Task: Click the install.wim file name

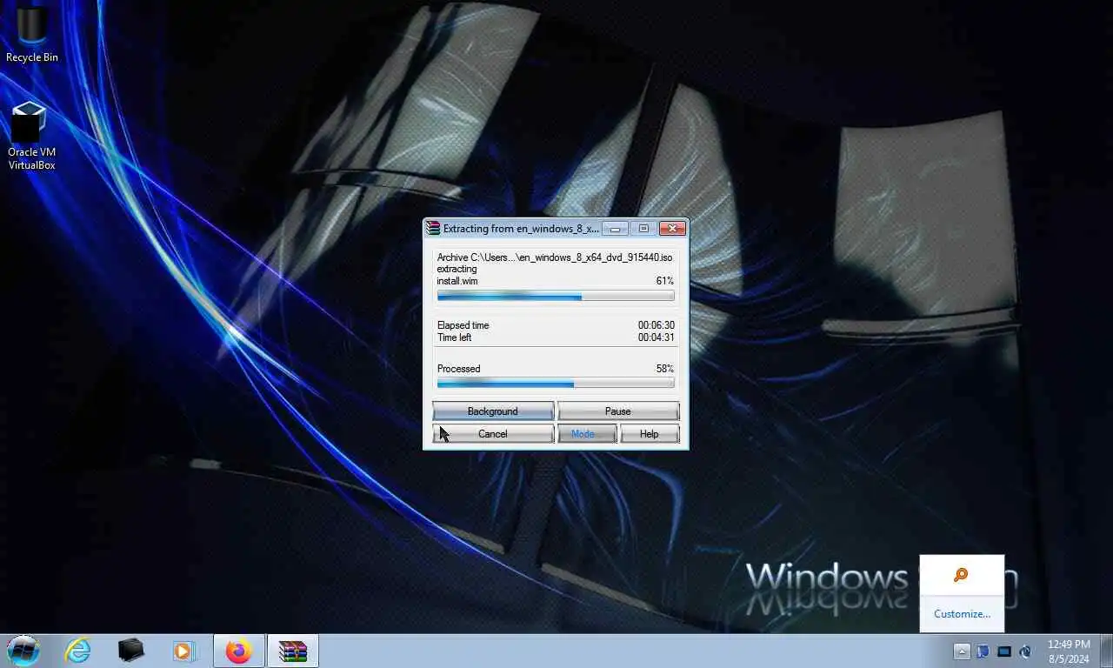Action: [457, 281]
